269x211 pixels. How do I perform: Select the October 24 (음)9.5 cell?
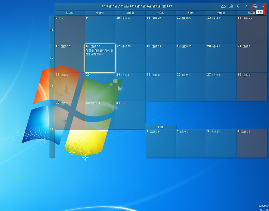[130, 86]
